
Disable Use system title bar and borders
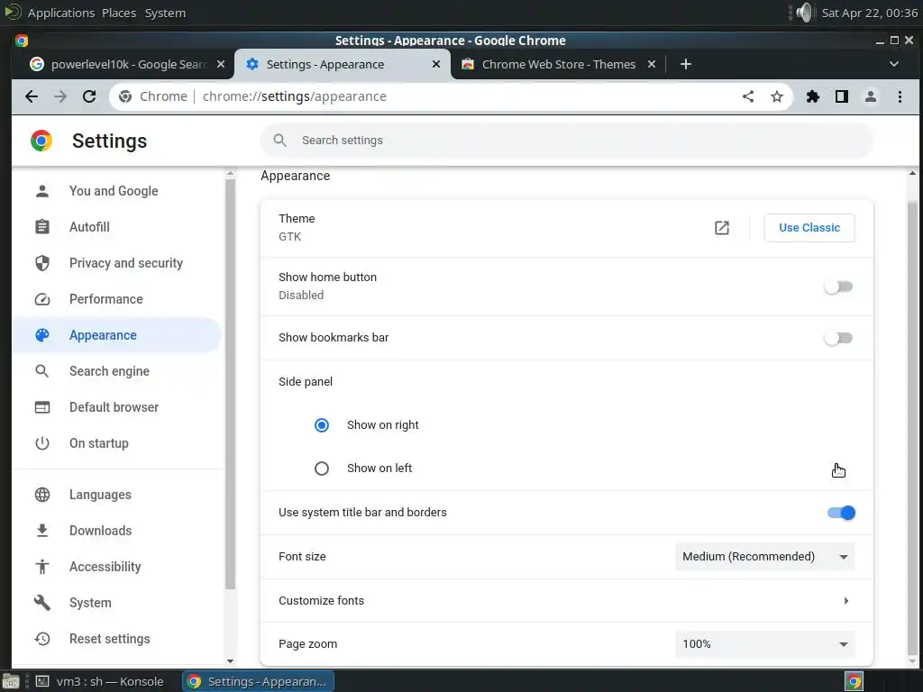[x=841, y=513]
